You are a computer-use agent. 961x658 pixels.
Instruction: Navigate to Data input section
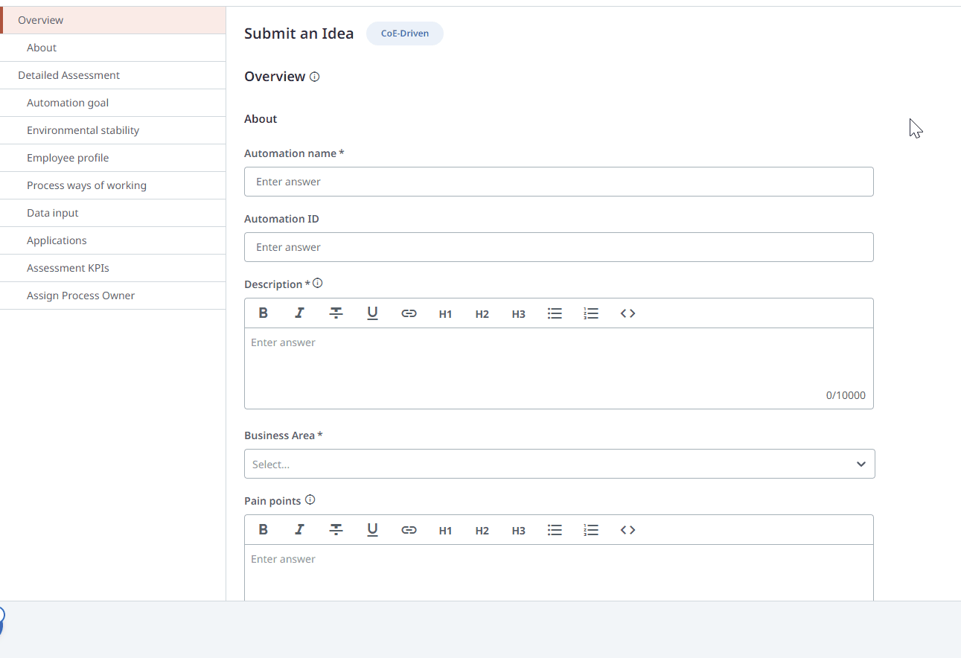pos(112,213)
